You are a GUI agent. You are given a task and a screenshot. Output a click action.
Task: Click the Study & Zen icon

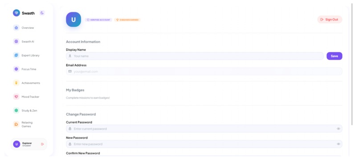(16, 110)
